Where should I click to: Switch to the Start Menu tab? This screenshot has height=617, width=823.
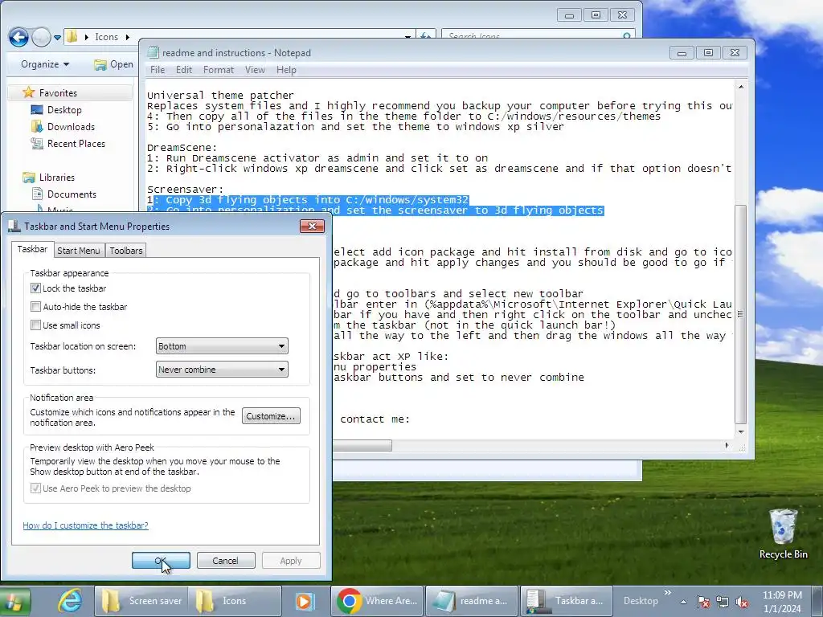78,251
